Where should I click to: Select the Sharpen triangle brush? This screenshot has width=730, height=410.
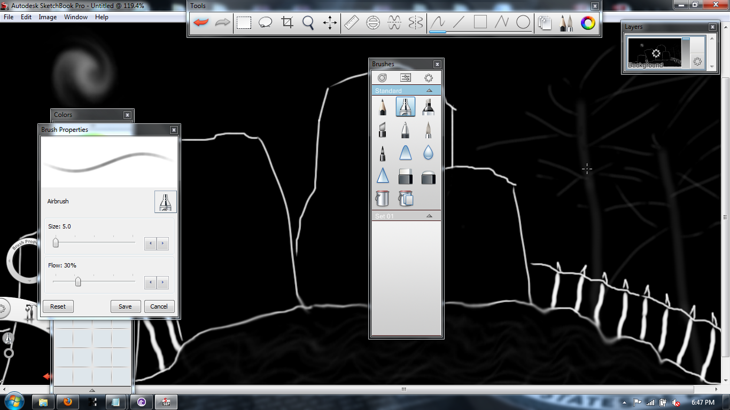pyautogui.click(x=383, y=176)
